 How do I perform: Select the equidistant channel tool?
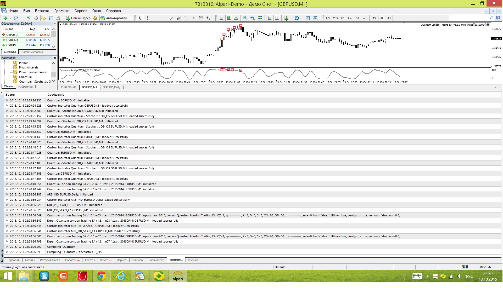pyautogui.click(x=179, y=18)
